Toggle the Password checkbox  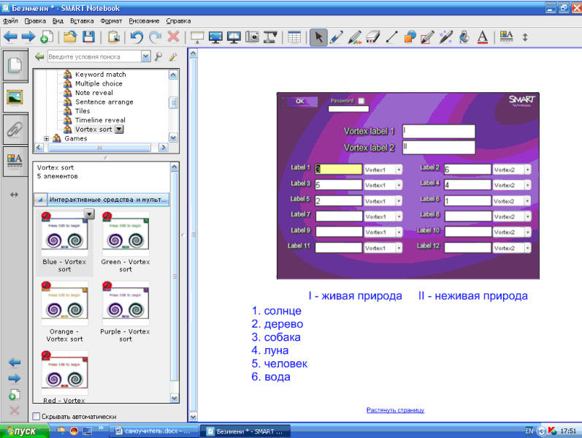click(x=361, y=101)
